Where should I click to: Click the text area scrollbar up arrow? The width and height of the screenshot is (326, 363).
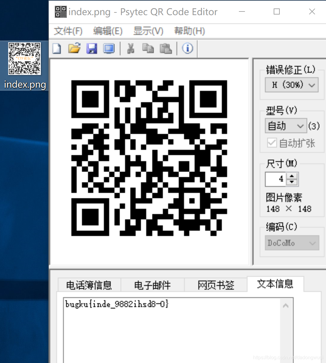click(285, 306)
